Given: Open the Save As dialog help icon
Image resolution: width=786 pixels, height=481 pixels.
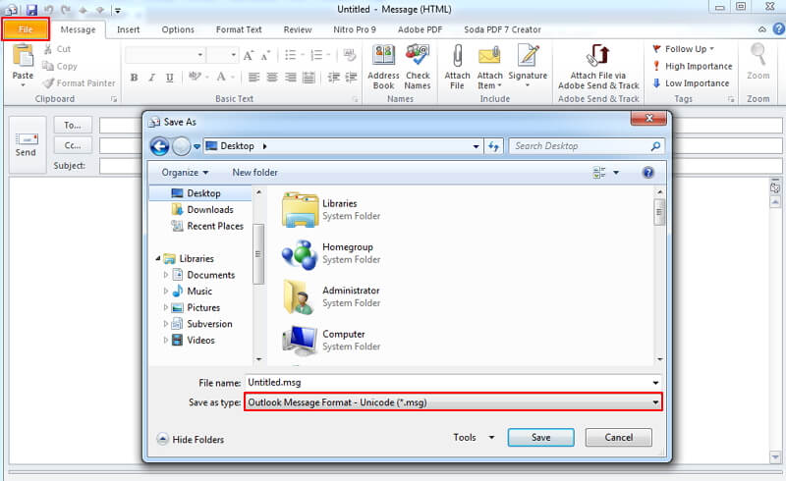Looking at the screenshot, I should coord(647,173).
